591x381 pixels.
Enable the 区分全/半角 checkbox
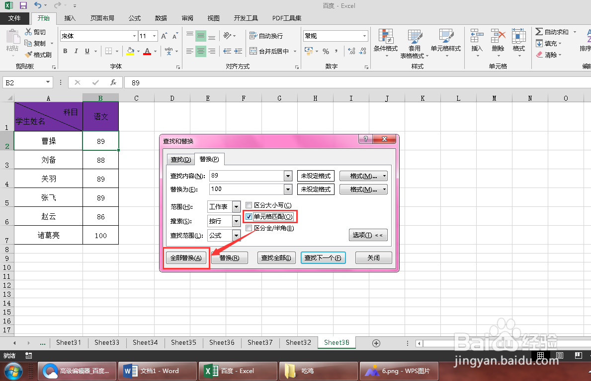(248, 228)
